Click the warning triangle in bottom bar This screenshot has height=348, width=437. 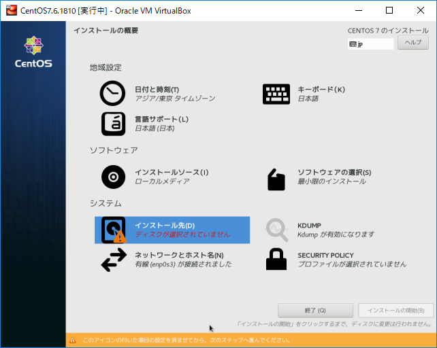(x=72, y=341)
